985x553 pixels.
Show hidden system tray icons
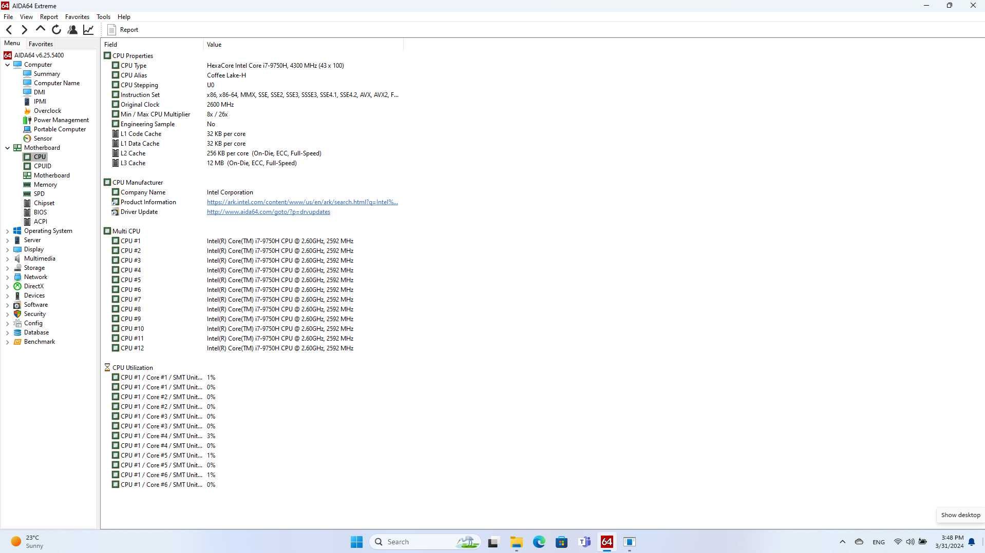click(842, 542)
